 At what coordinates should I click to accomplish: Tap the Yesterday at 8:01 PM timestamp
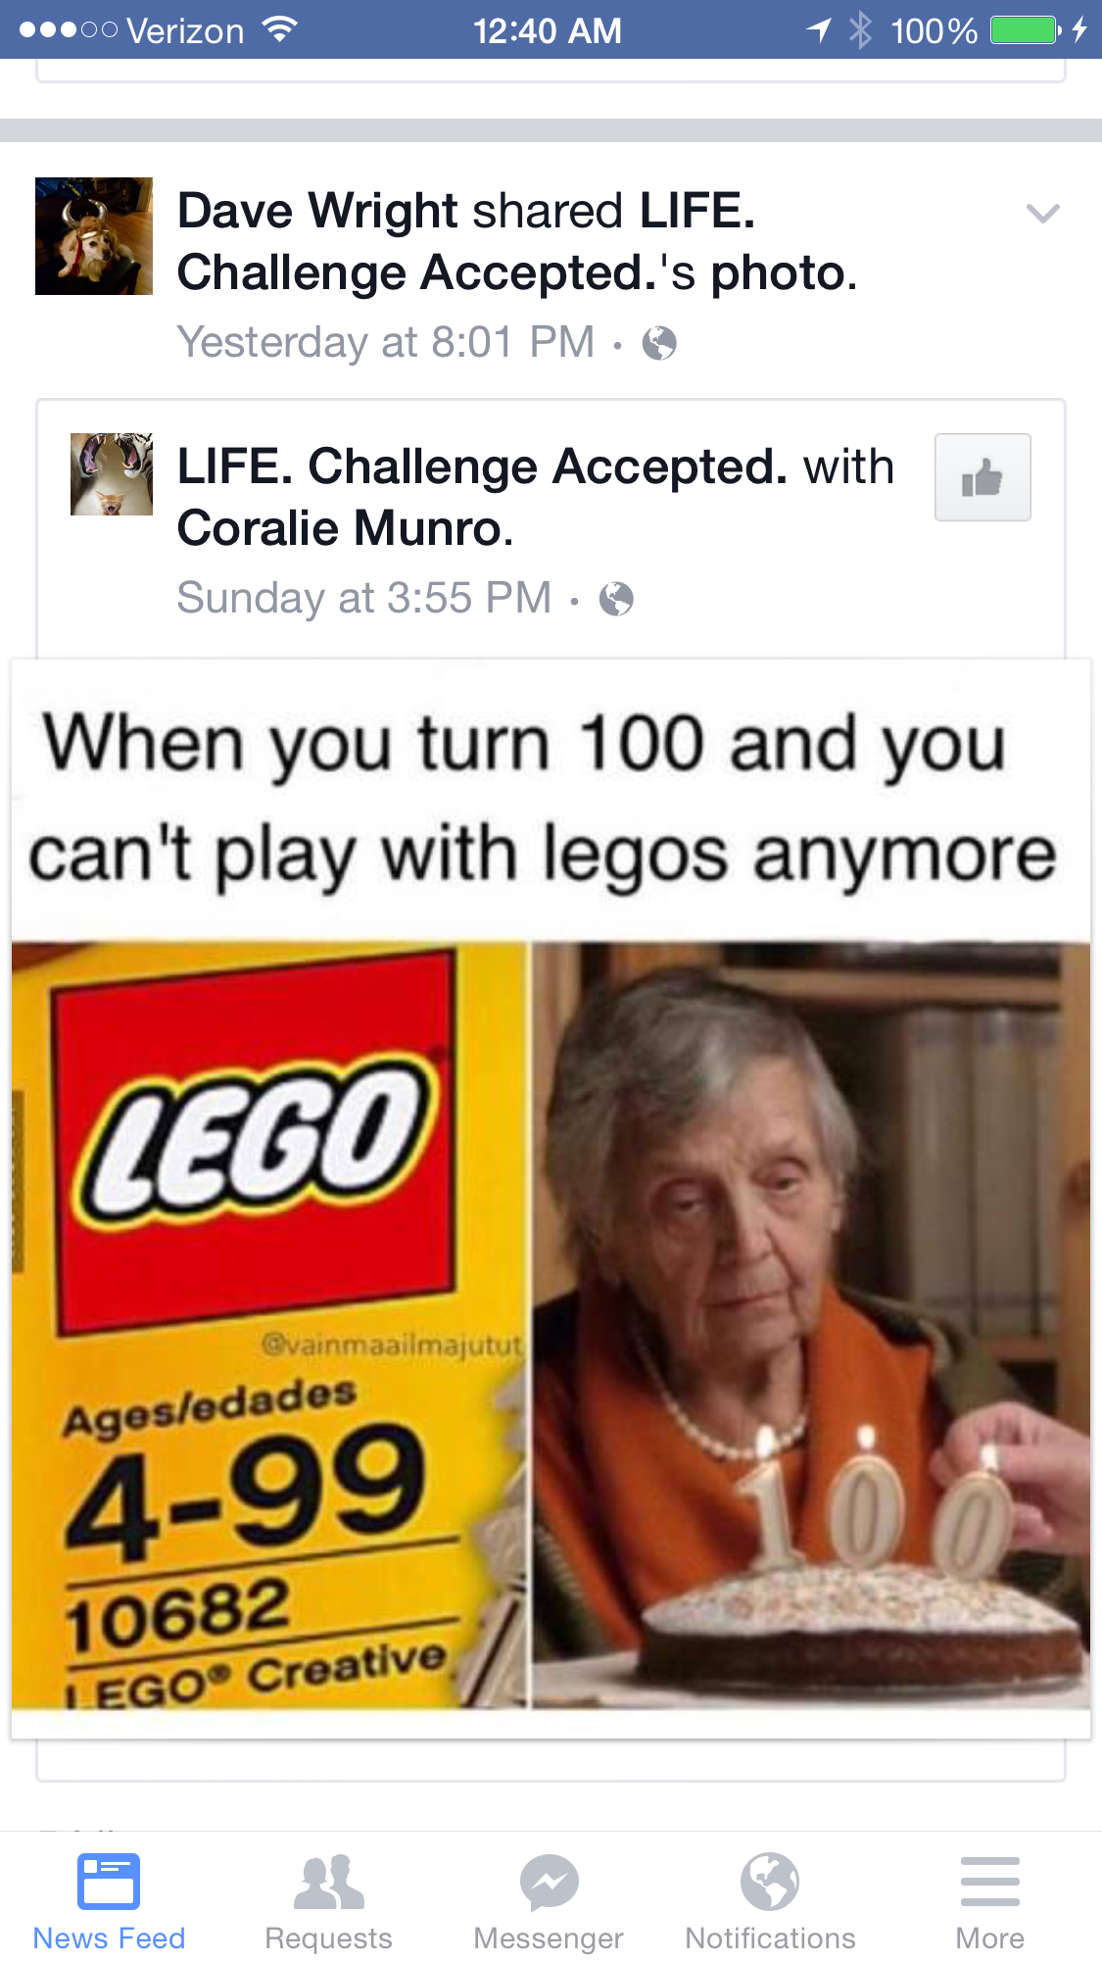(386, 342)
